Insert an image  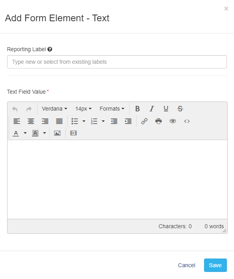[x=57, y=133]
